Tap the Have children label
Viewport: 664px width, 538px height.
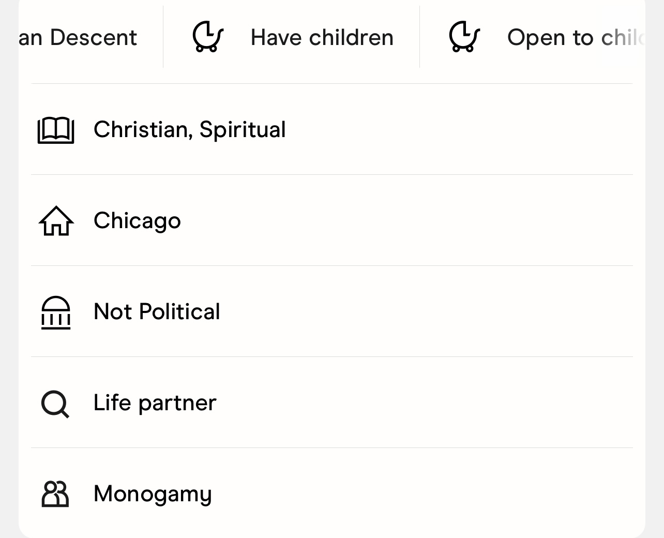pyautogui.click(x=322, y=37)
